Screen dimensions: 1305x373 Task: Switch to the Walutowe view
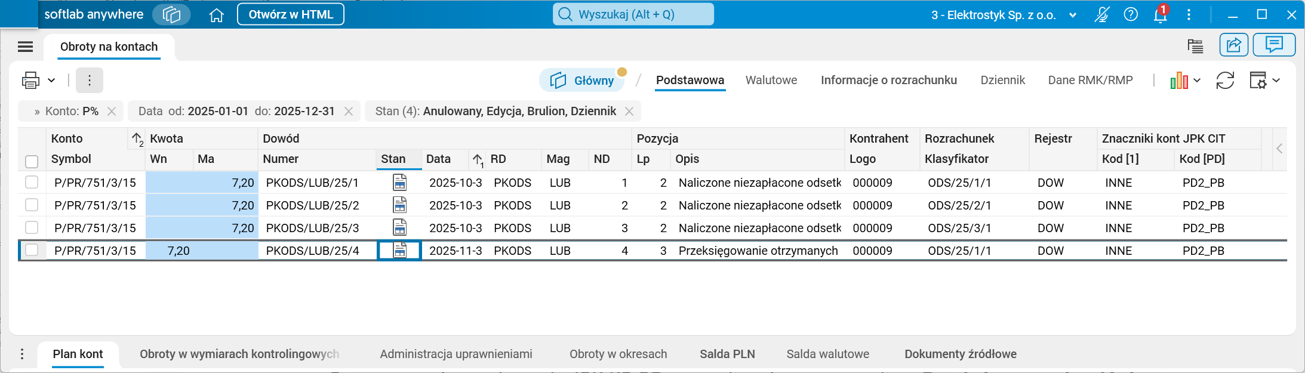[x=771, y=80]
